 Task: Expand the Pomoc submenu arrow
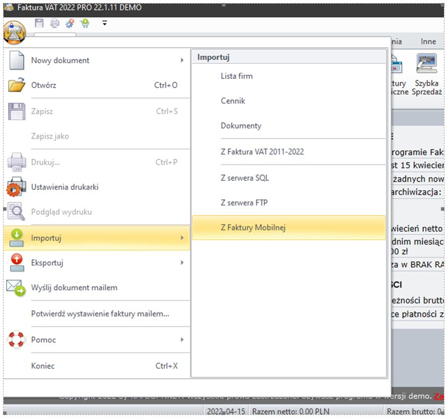point(182,340)
